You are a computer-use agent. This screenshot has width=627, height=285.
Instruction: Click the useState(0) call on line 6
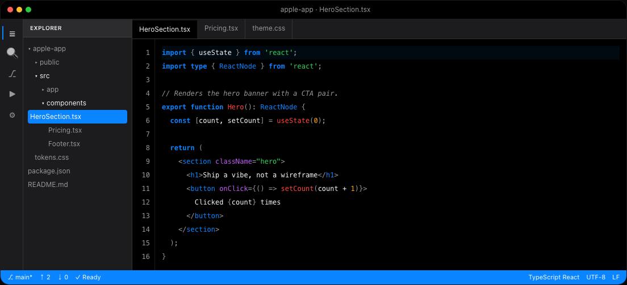[x=299, y=121]
